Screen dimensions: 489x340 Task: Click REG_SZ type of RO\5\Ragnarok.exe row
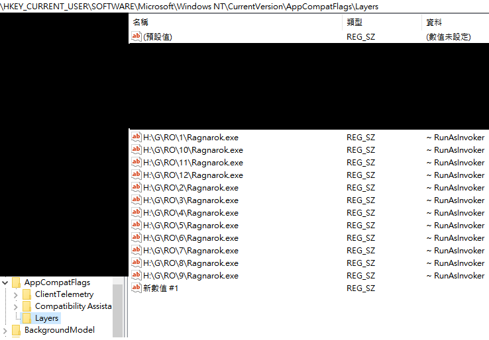point(361,226)
